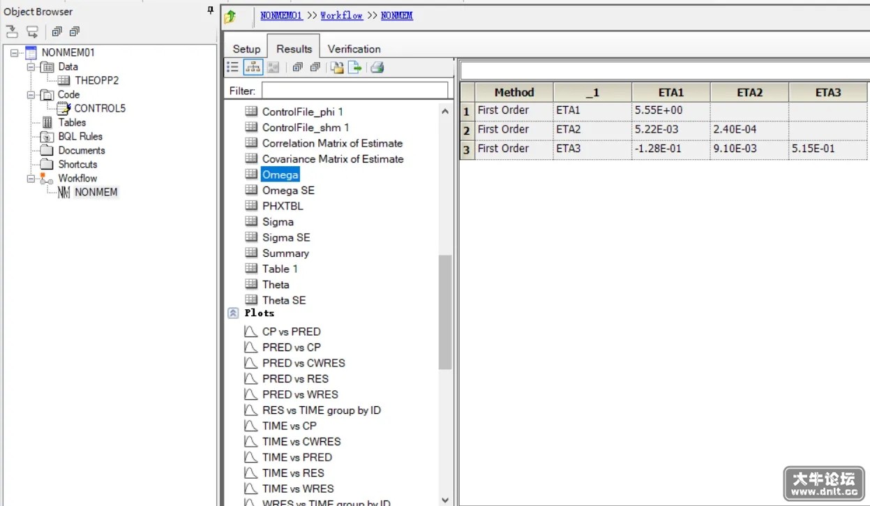Click the results list vertical scrollbar thumb
This screenshot has width=870, height=506.
(x=445, y=312)
